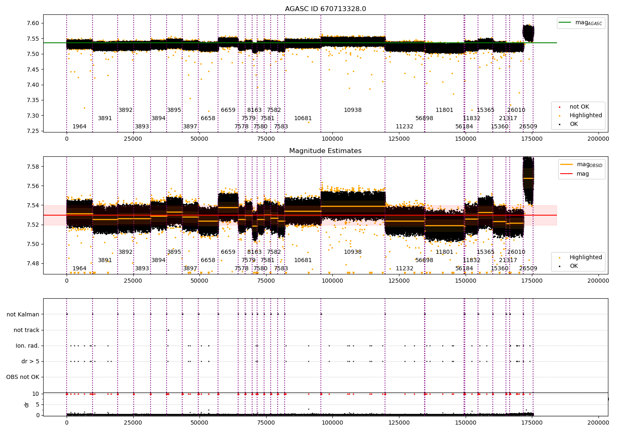The image size is (617, 432).
Task: Click the 'Magnitude Estimates' plot title
Action: (x=325, y=151)
